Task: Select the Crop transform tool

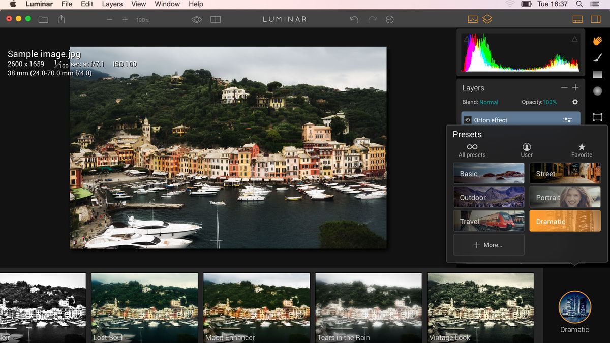Action: [x=598, y=117]
